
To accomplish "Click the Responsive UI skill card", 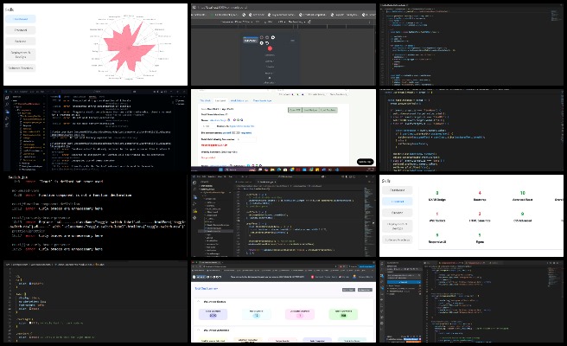I will tap(436, 238).
